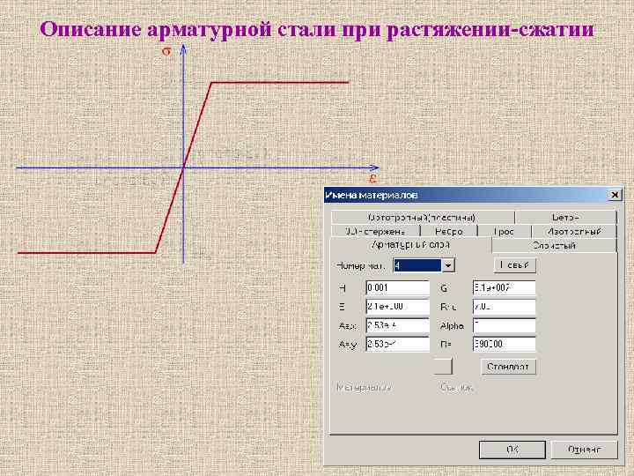The image size is (634, 476).
Task: Click the G input field
Action: pos(505,287)
